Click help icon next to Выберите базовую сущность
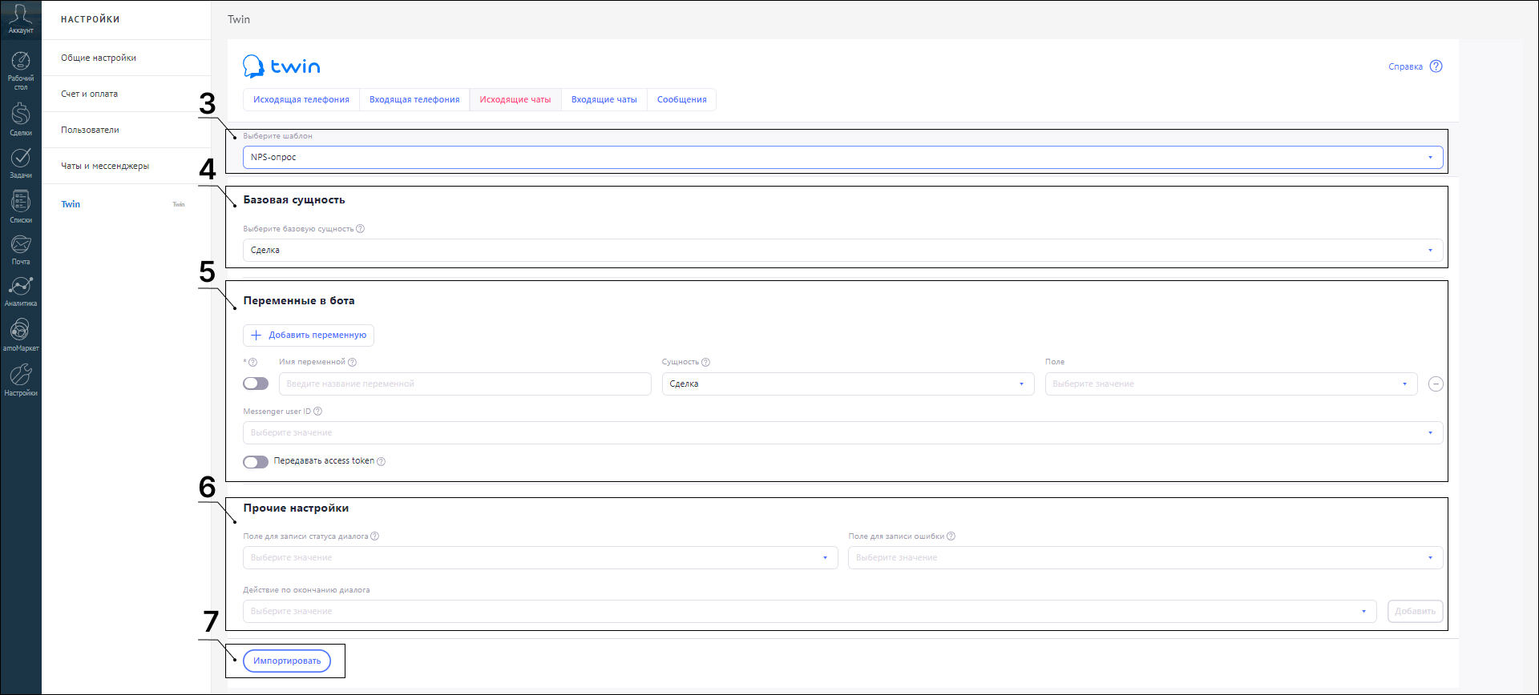Viewport: 1539px width, 695px height. coord(361,229)
